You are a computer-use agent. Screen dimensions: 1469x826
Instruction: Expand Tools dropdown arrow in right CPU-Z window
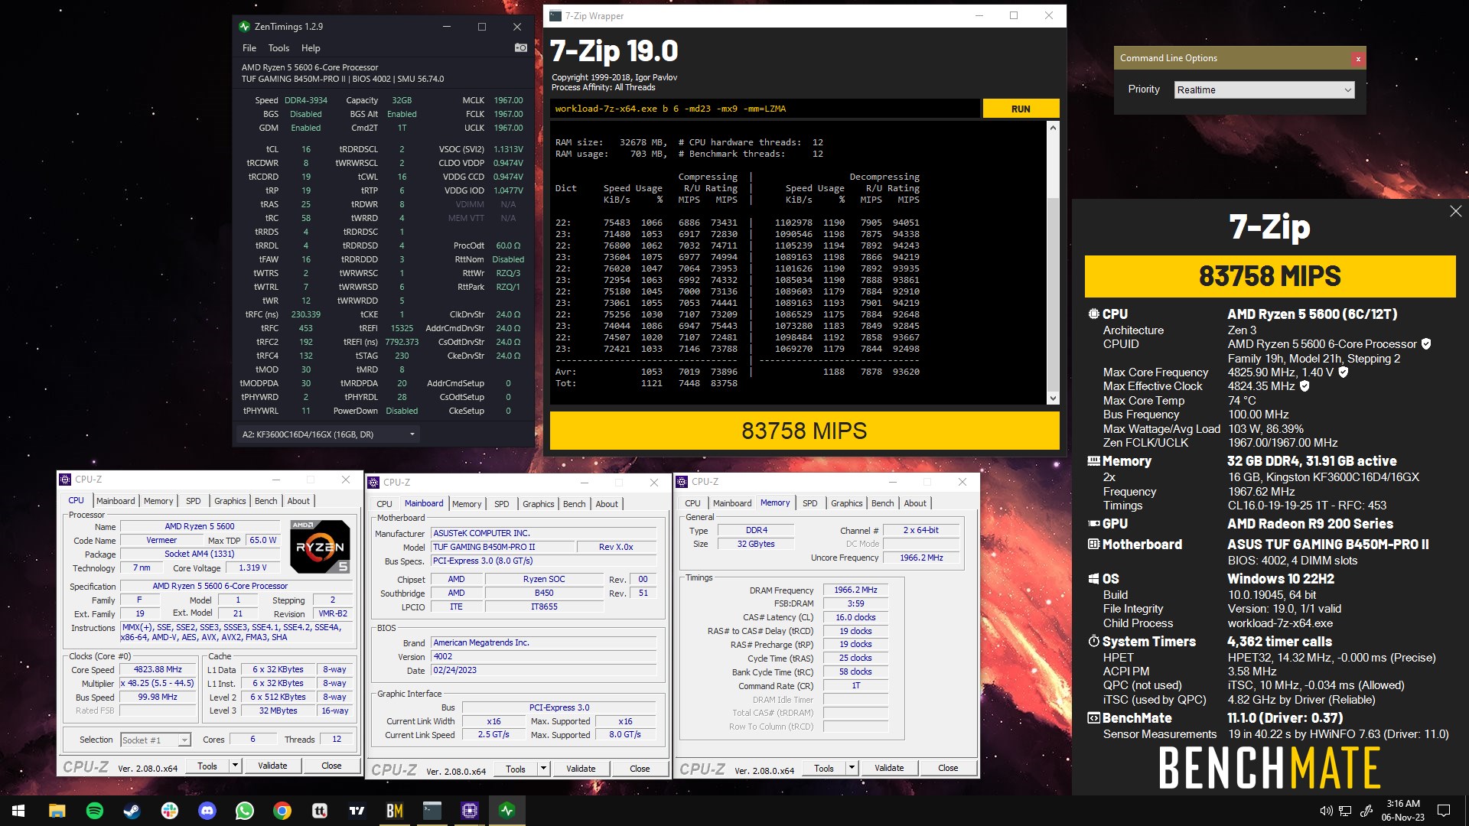pos(852,768)
